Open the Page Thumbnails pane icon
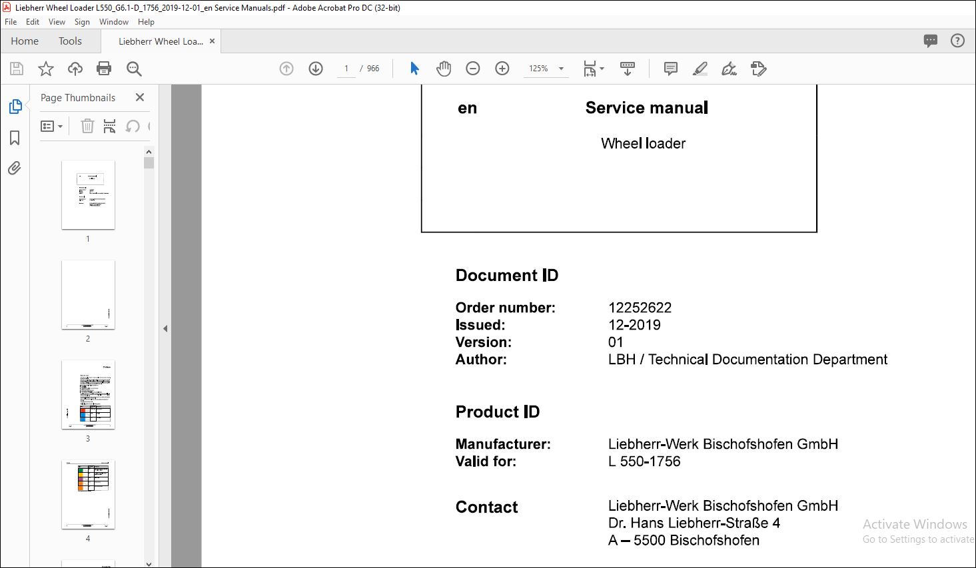This screenshot has height=568, width=976. [x=15, y=107]
